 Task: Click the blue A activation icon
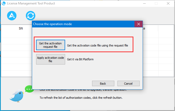(12, 16)
